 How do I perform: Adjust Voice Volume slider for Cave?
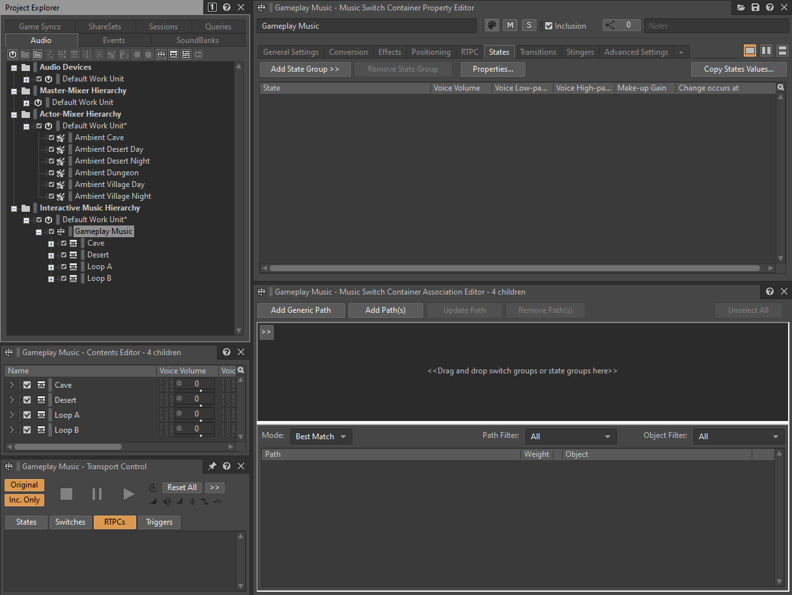click(195, 385)
